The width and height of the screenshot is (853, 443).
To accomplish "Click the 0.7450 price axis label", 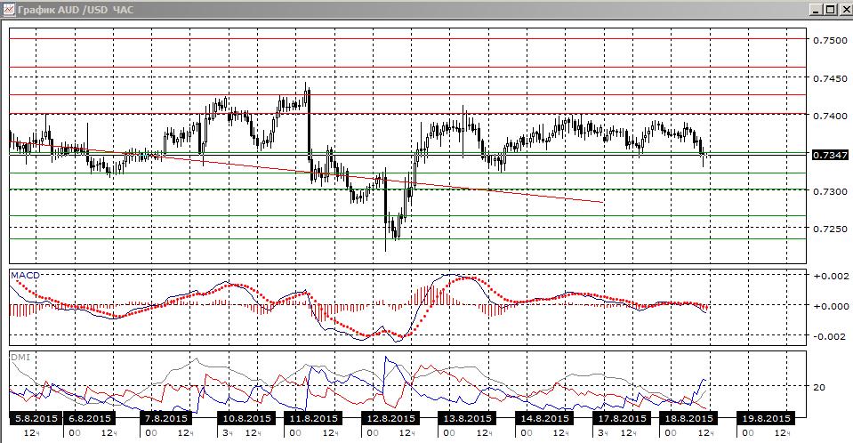I will click(x=830, y=78).
